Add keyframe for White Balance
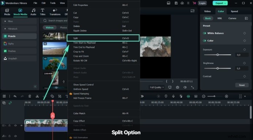This screenshot has width=253, height=140. coord(245,33)
